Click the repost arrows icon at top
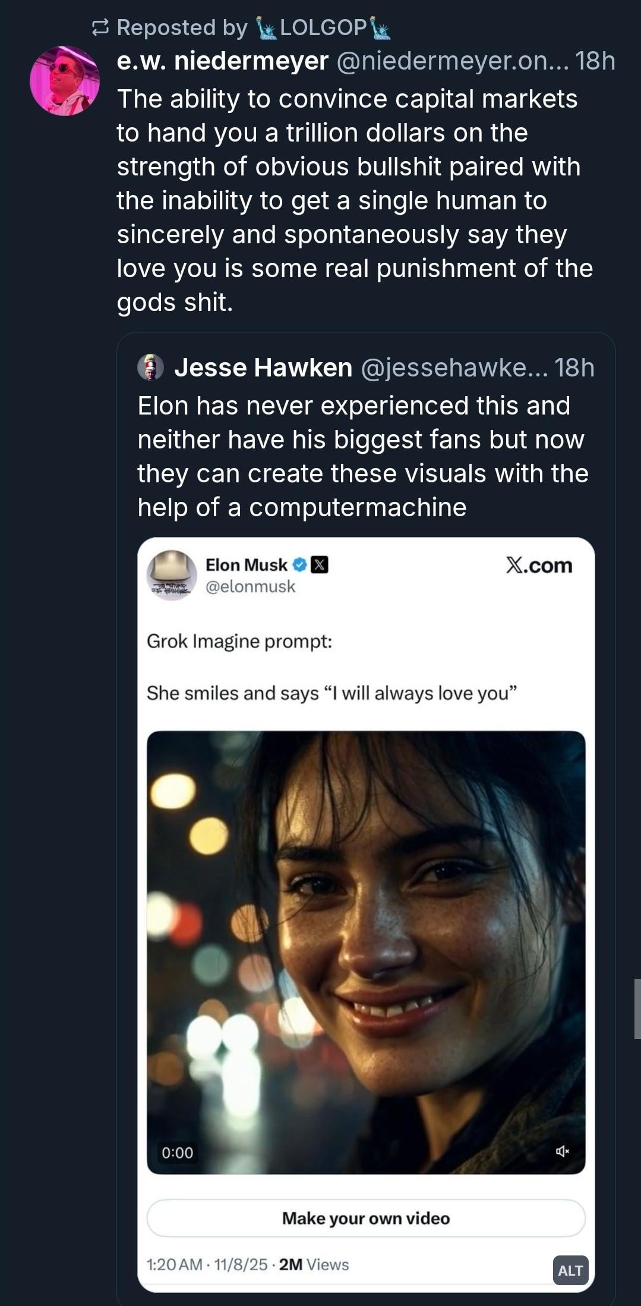This screenshot has width=641, height=1306. [100, 27]
